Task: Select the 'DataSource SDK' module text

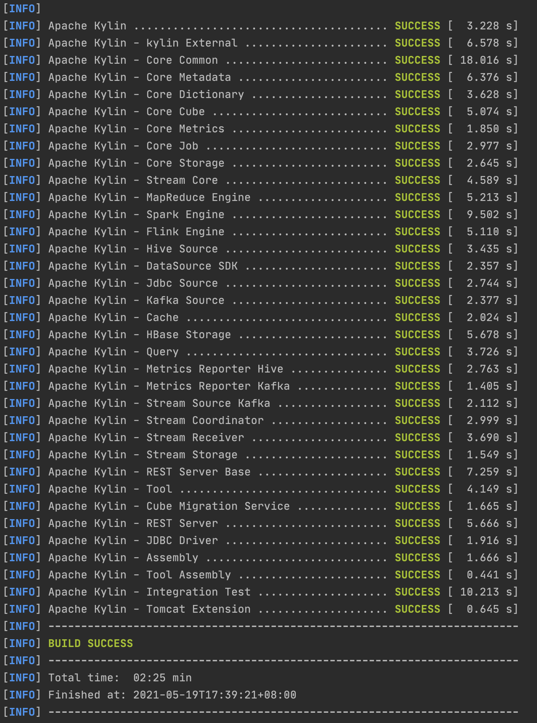Action: (x=192, y=266)
